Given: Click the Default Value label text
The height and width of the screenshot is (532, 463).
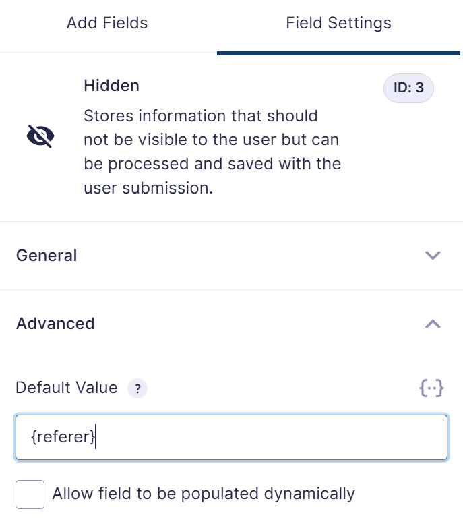Looking at the screenshot, I should pyautogui.click(x=66, y=388).
